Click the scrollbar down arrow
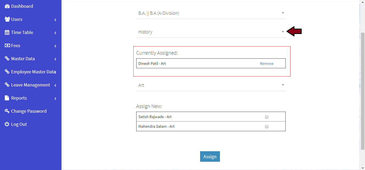Viewport: 365px width, 170px height. pyautogui.click(x=363, y=168)
